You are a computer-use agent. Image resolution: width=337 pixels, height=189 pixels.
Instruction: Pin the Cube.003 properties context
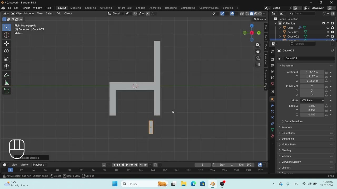[x=333, y=51]
